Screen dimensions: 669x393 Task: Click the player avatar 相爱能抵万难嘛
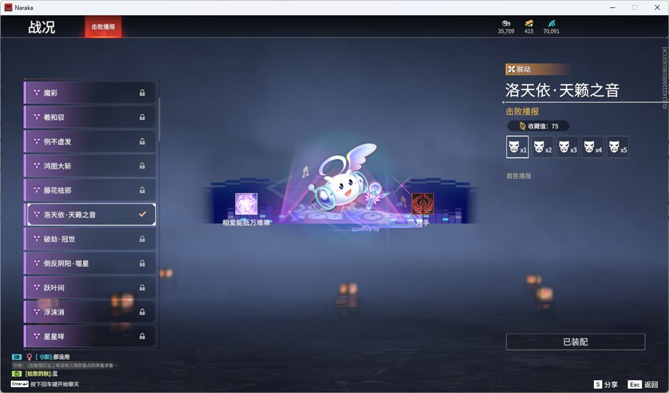click(x=246, y=204)
